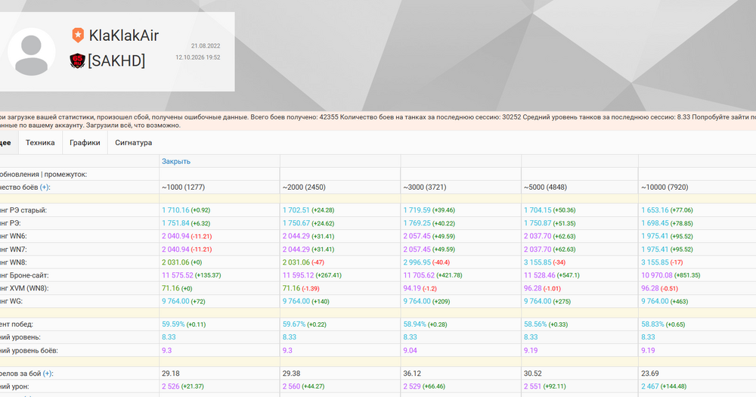This screenshot has height=397, width=756.
Task: Click the value 1 710.16 in РЭ старый row
Action: [175, 210]
